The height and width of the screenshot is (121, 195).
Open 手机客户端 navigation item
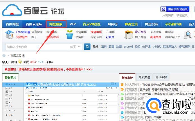point(173,24)
